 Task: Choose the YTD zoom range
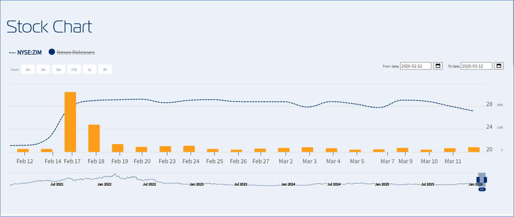[74, 70]
